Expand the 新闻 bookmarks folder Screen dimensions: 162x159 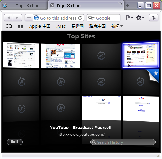click(117, 26)
